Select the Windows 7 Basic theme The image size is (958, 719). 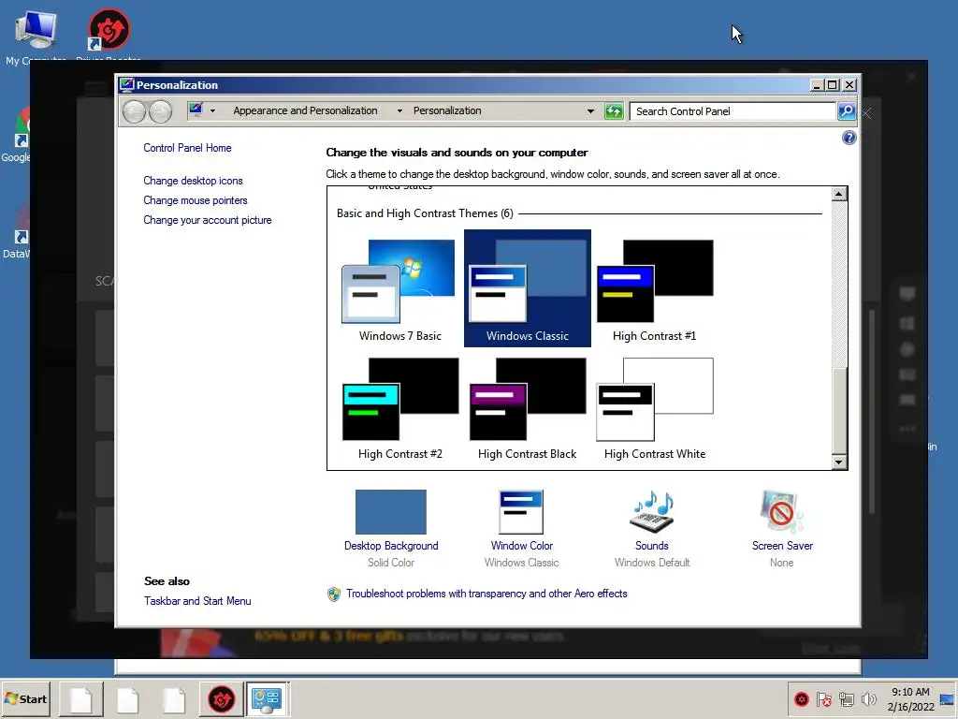[x=399, y=289]
